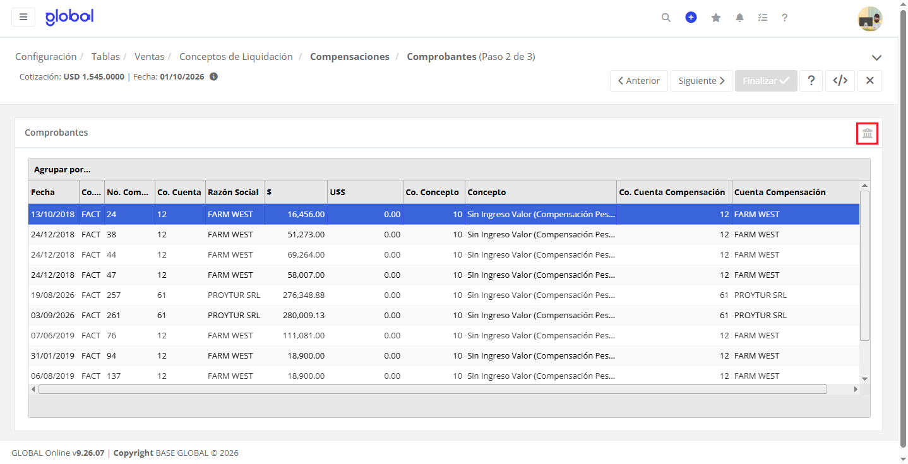The width and height of the screenshot is (908, 464).
Task: Open Configuración breadcrumb
Action: coord(46,57)
